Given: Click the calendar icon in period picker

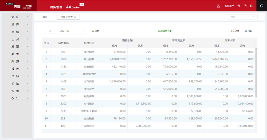Looking at the screenshot, I should tap(50, 31).
